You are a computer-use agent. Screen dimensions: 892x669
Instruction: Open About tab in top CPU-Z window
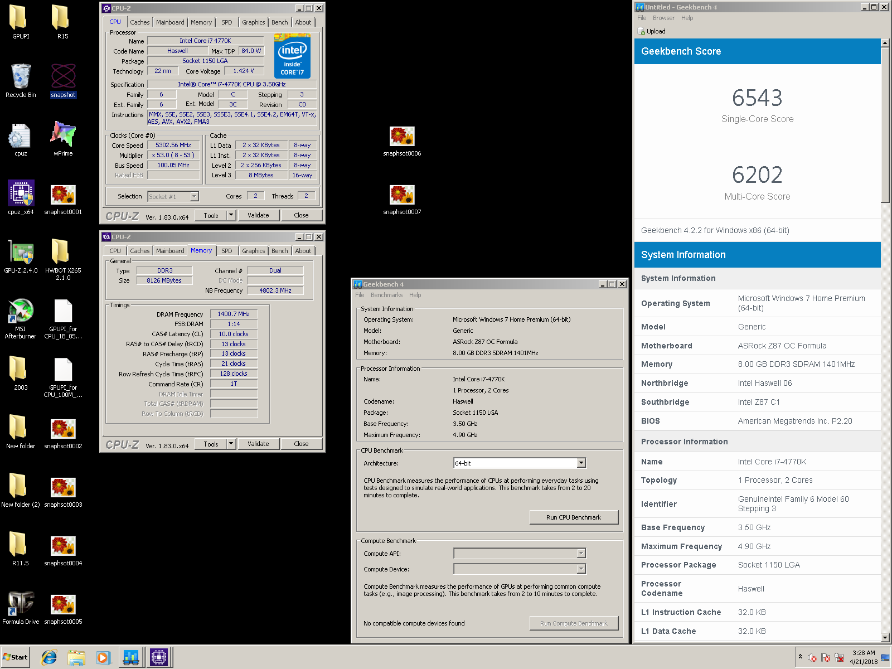point(303,22)
